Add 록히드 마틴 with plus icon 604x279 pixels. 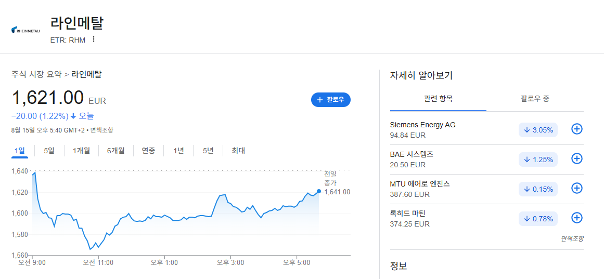pyautogui.click(x=576, y=218)
